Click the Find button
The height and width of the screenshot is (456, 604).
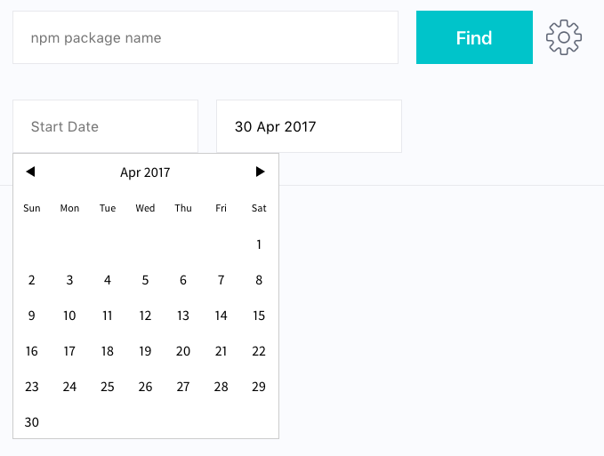[x=474, y=37]
